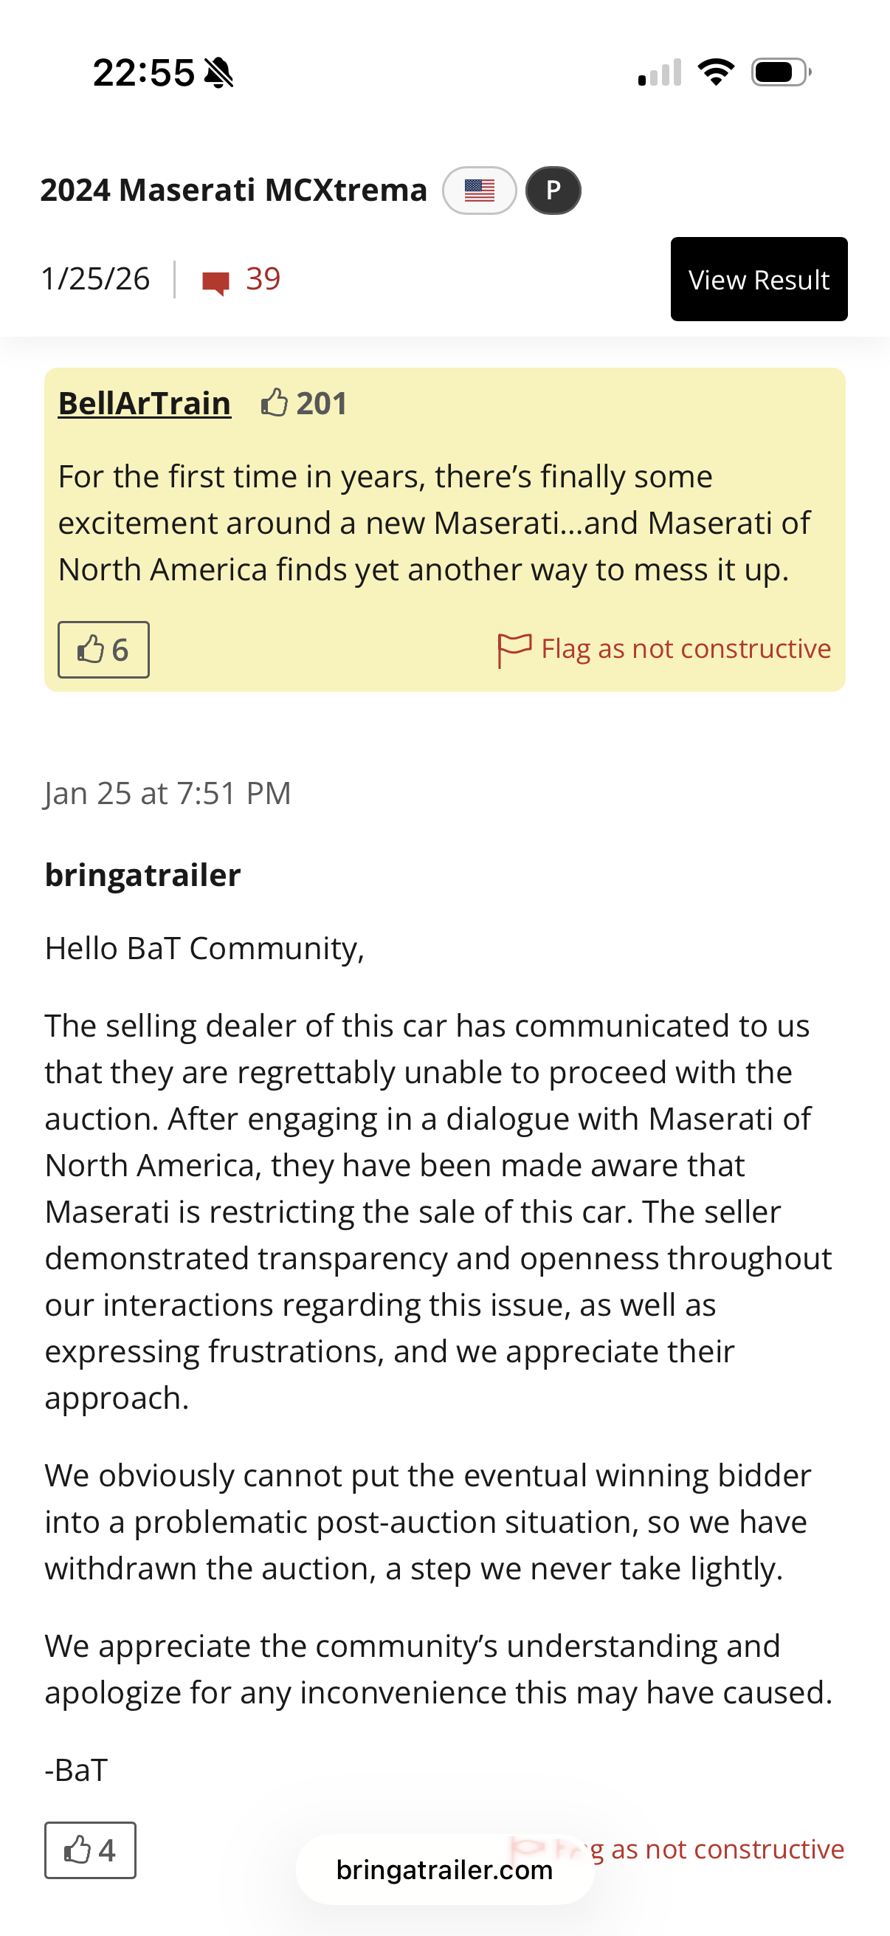This screenshot has width=890, height=1936.
Task: Tap thumbs-up icon beside 201
Action: click(274, 403)
